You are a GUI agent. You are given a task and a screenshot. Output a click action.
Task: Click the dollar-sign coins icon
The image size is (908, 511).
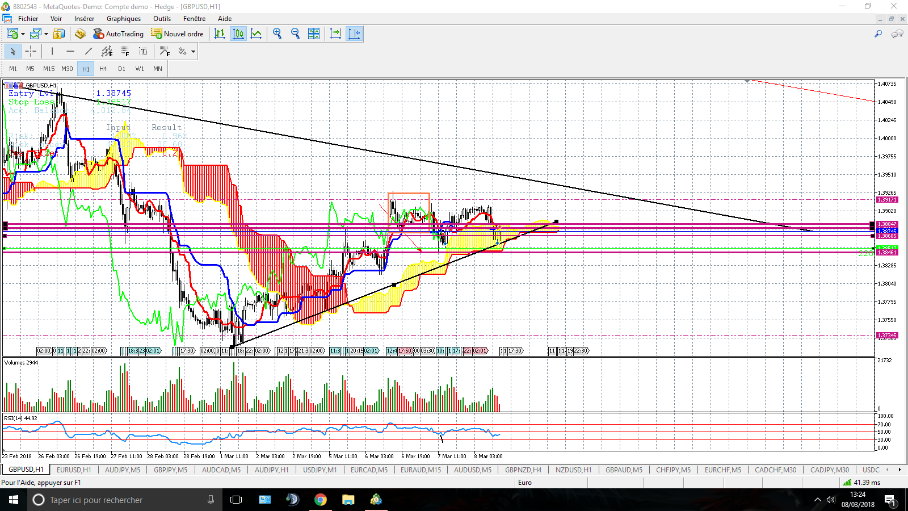[59, 34]
